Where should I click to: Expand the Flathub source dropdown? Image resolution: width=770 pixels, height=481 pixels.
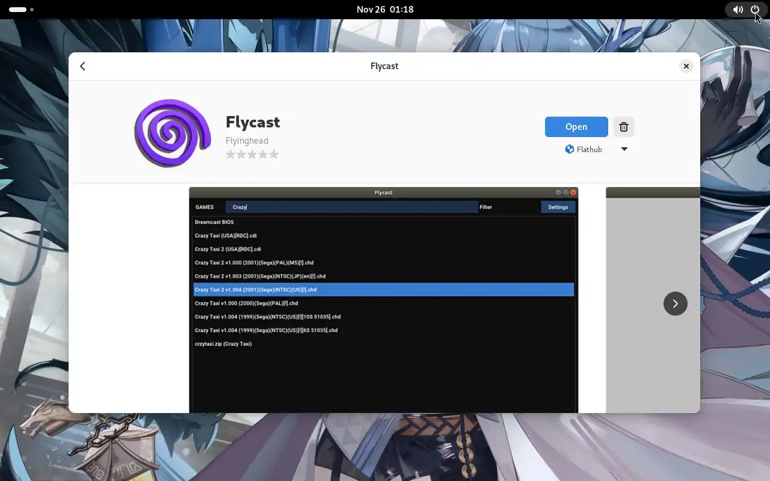click(x=624, y=149)
